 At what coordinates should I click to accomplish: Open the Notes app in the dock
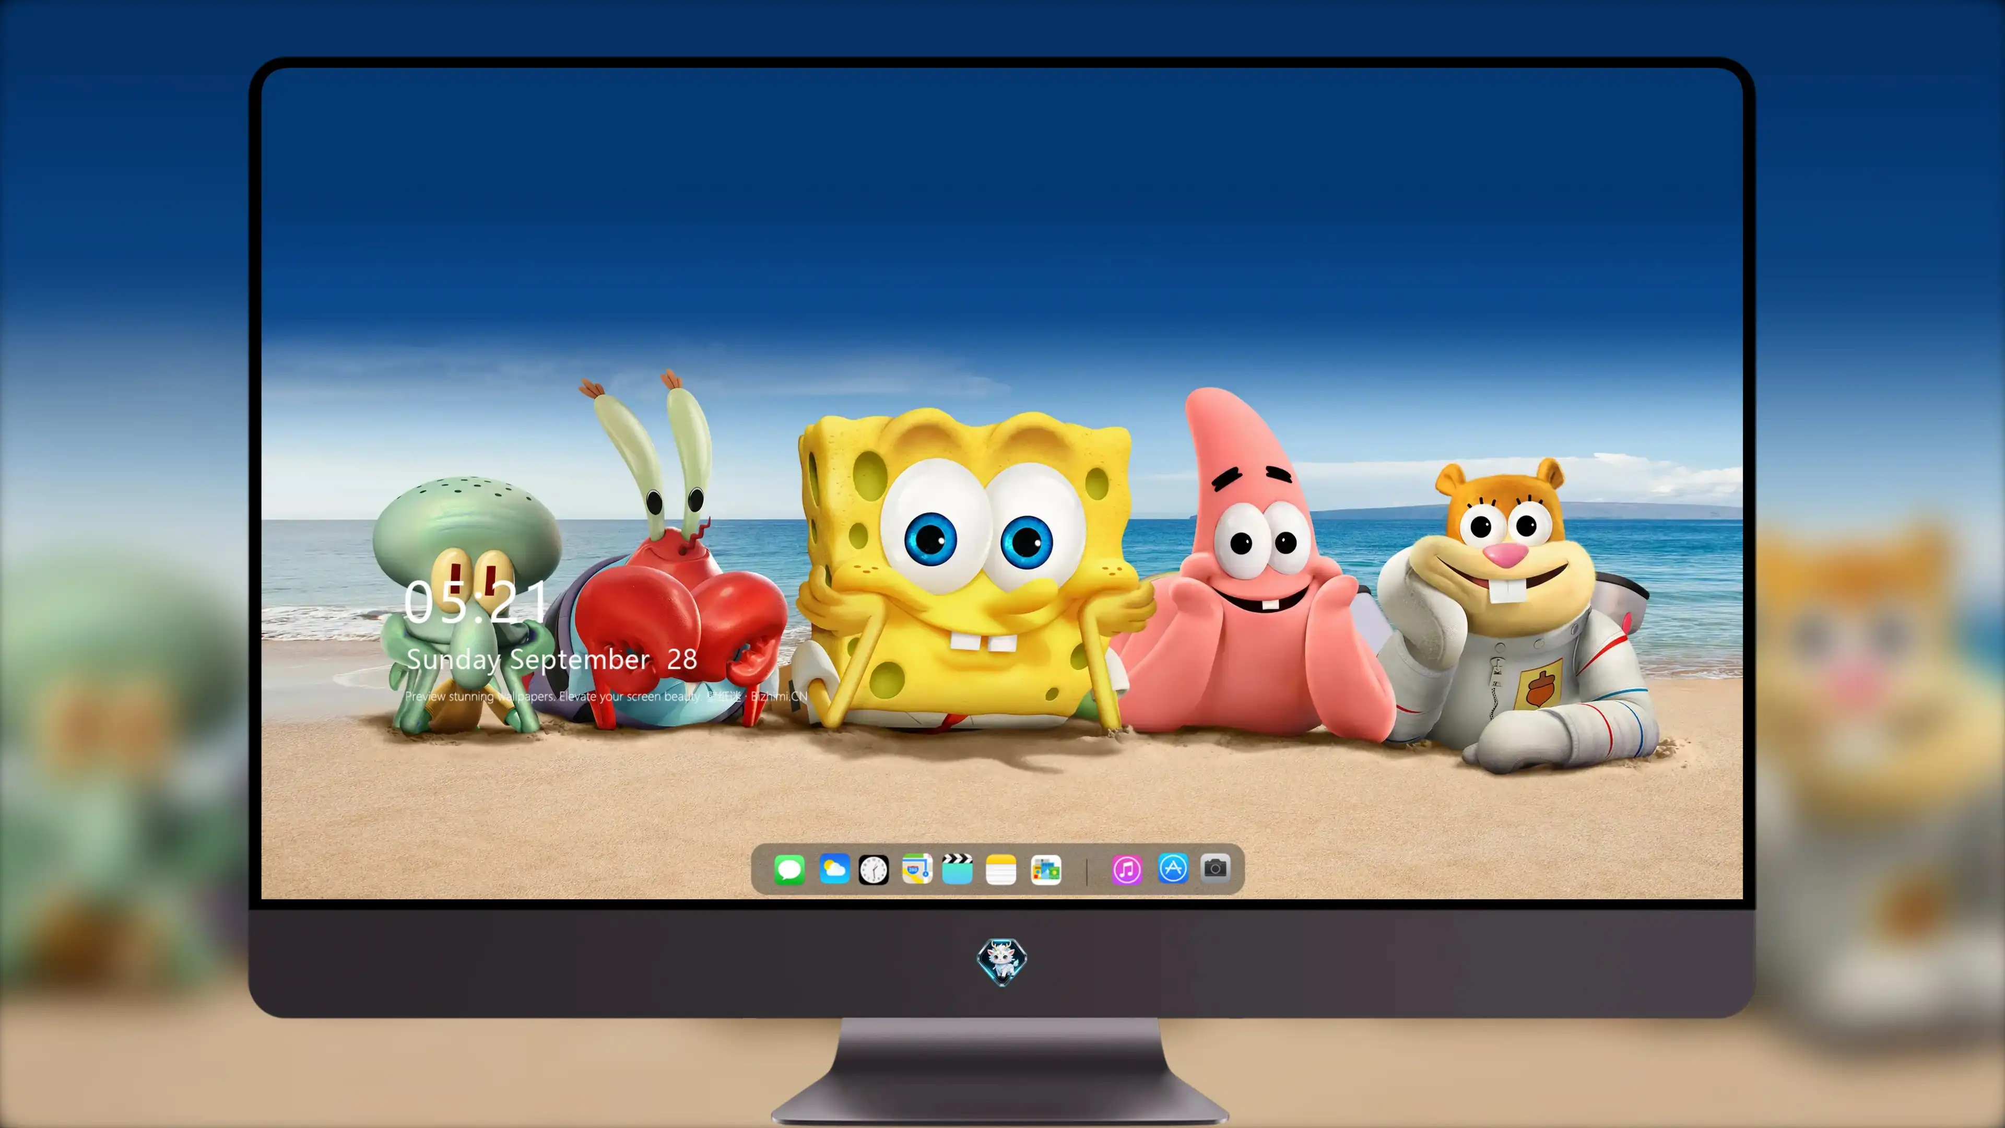tap(1001, 869)
